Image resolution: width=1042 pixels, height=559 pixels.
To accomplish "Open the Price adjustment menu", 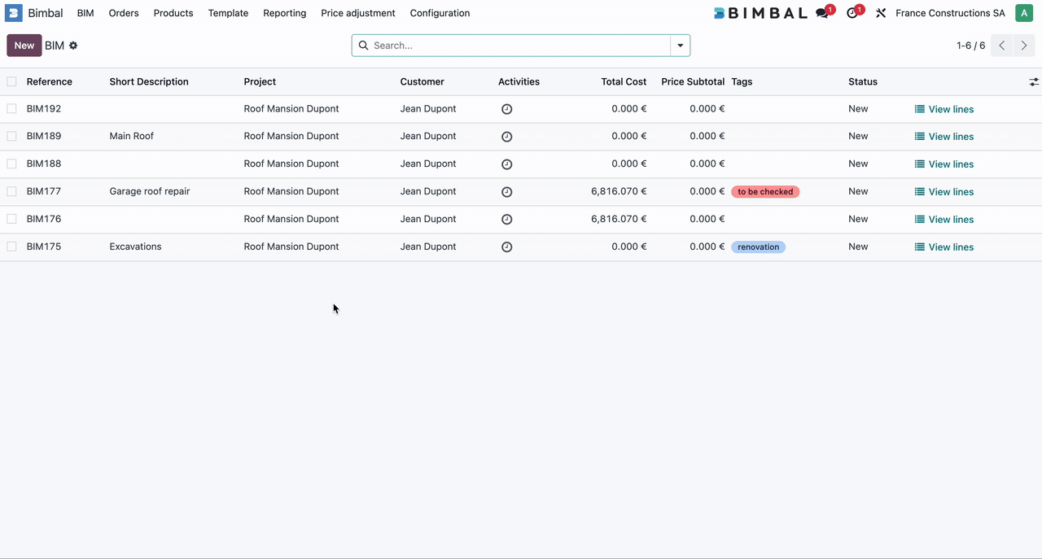I will [357, 13].
